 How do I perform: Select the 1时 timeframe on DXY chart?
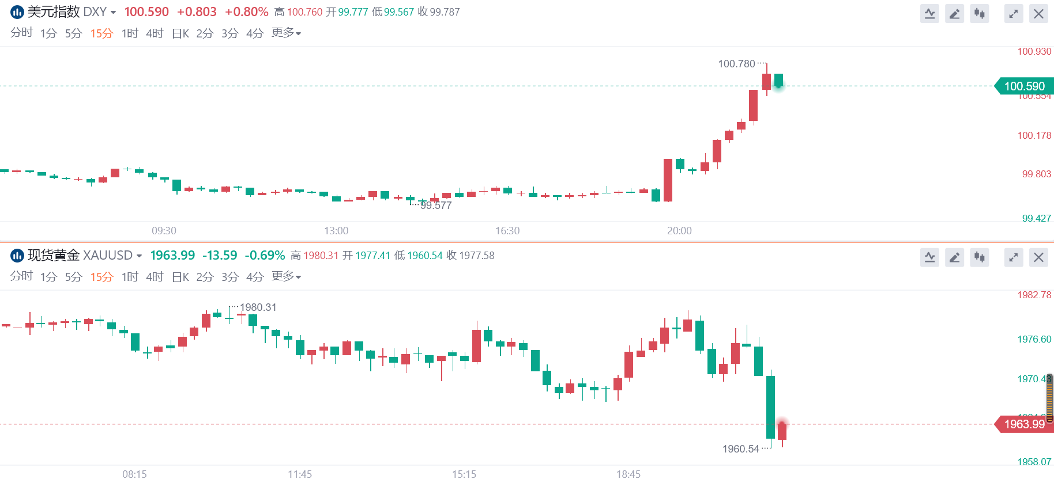click(130, 33)
